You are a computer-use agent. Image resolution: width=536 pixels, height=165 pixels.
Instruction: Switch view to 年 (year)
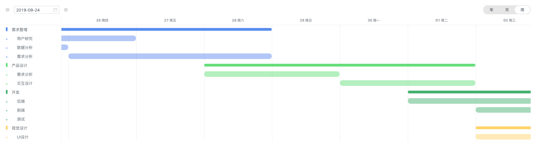491,10
